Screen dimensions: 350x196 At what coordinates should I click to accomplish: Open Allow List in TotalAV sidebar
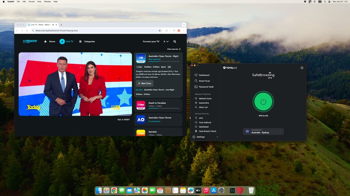[x=201, y=107]
